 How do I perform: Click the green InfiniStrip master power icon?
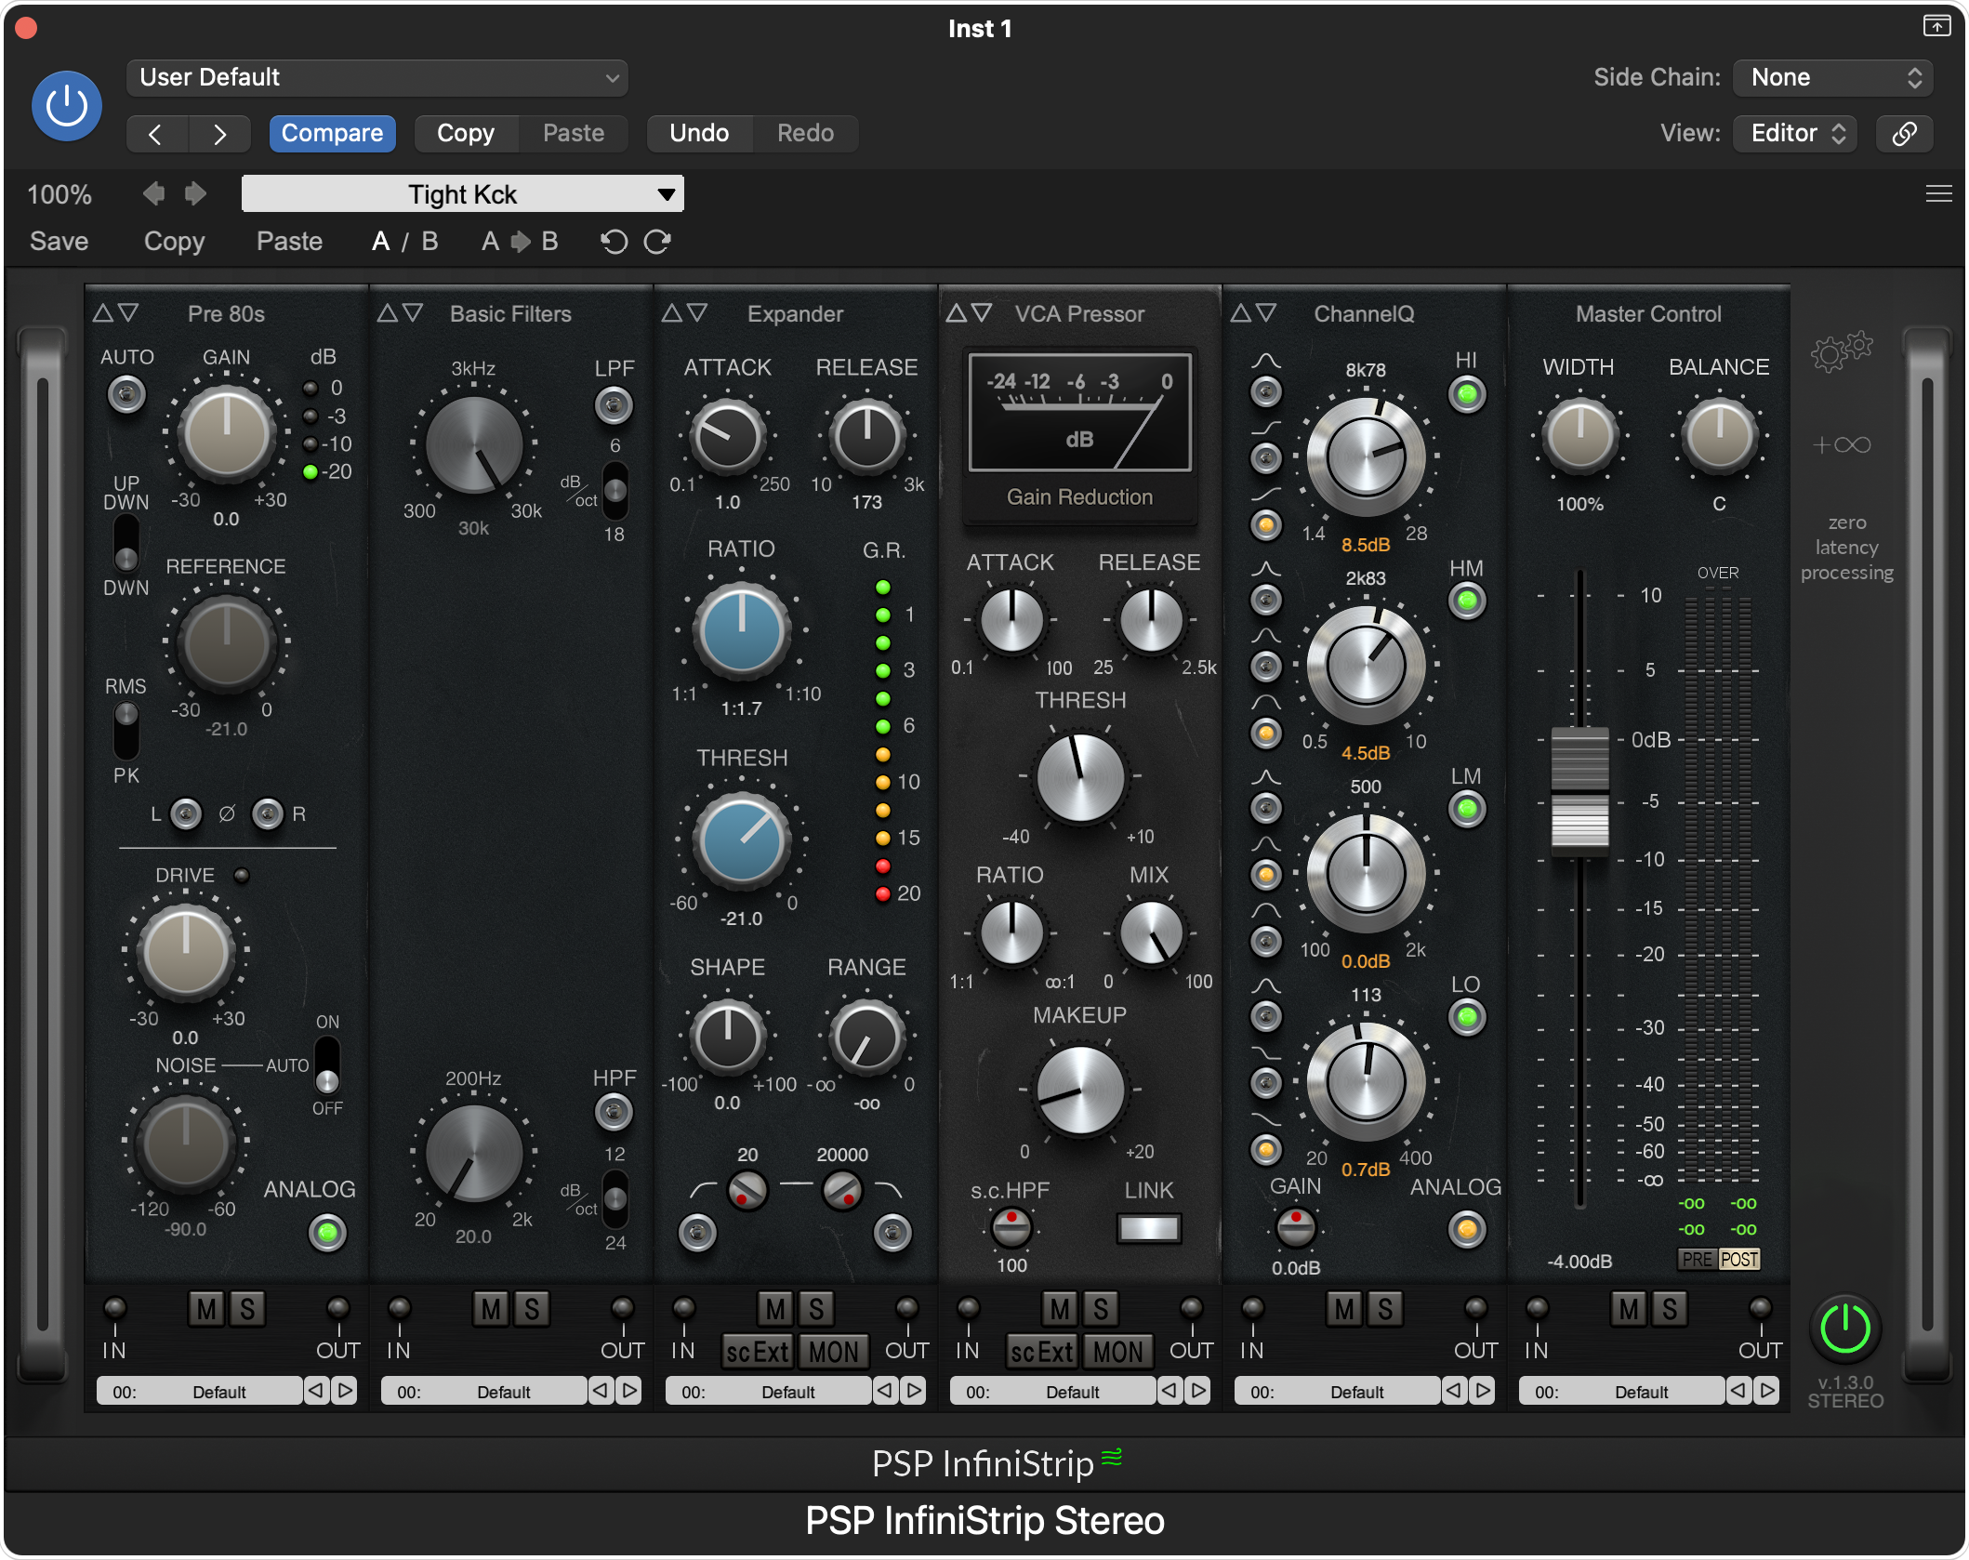(1844, 1328)
